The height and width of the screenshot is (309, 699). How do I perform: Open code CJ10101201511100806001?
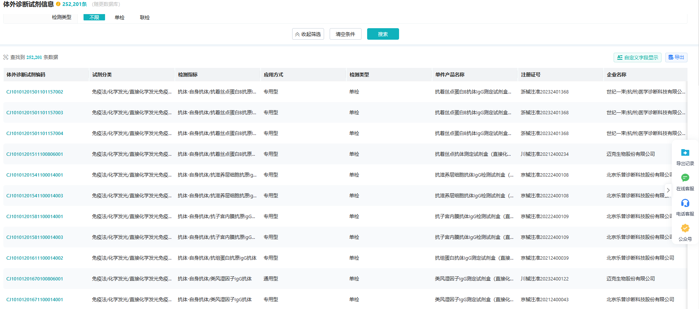[x=35, y=154]
